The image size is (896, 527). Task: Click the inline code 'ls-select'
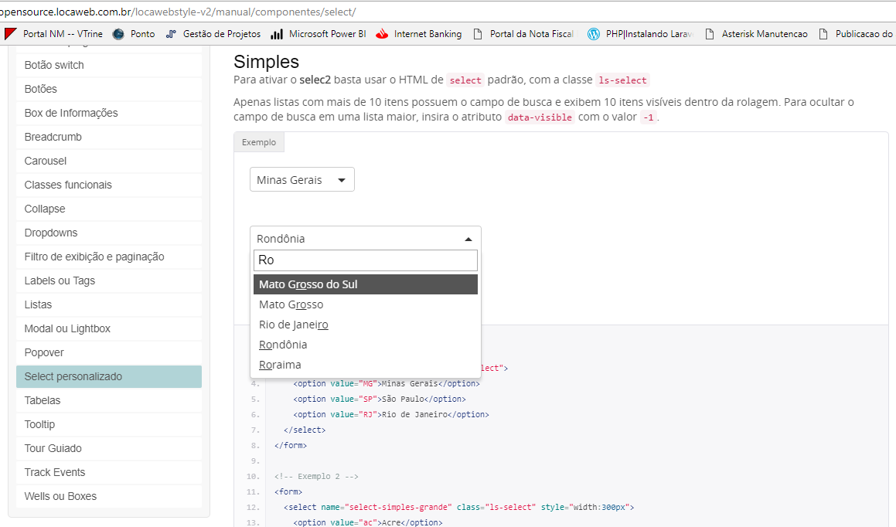point(622,80)
